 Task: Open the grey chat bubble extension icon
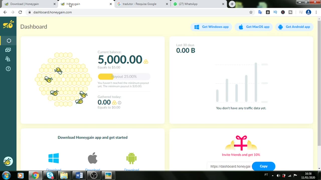pyautogui.click(x=290, y=12)
